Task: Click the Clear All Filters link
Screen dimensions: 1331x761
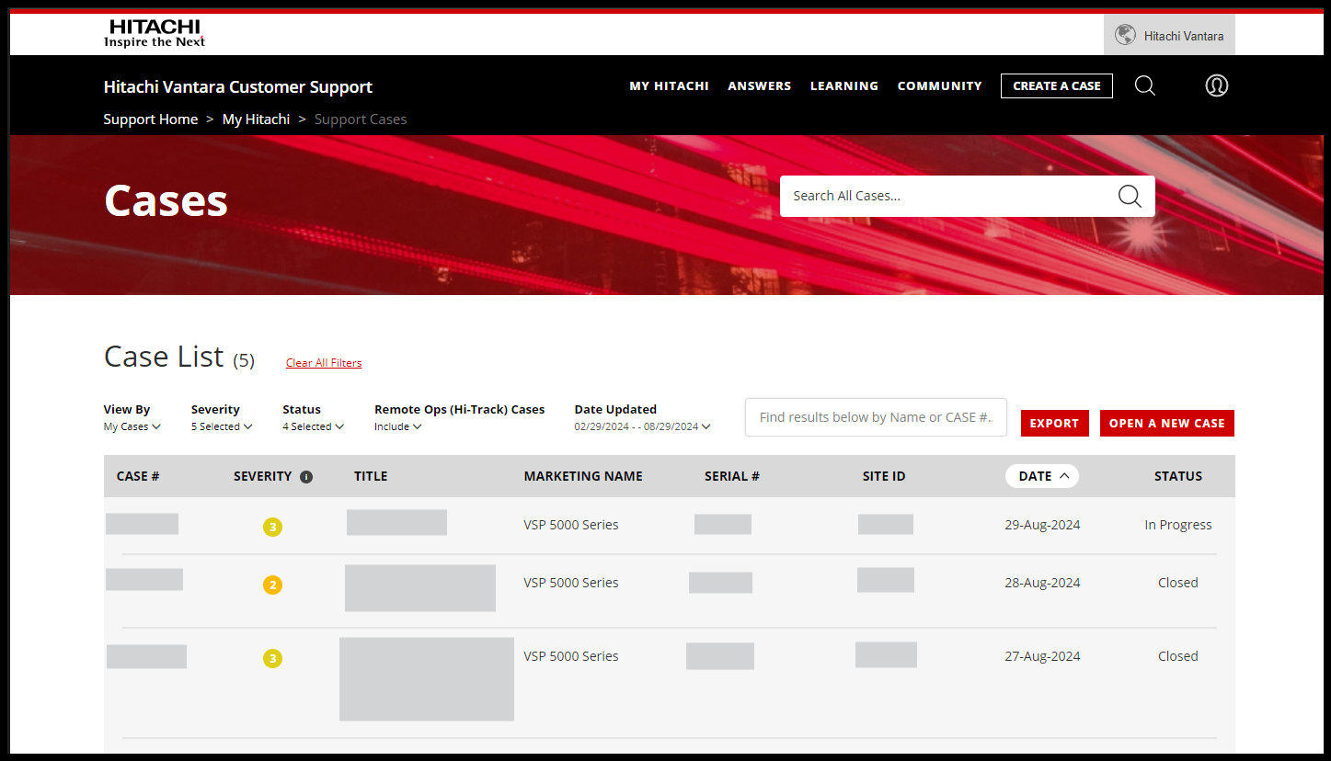Action: 324,363
